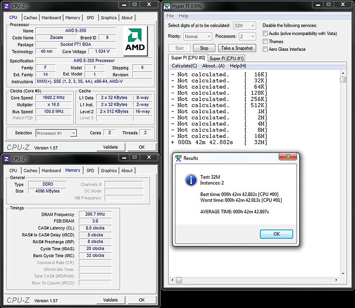This screenshot has width=355, height=308.
Task: Enable the Audio service disable checkbox
Action: click(265, 33)
